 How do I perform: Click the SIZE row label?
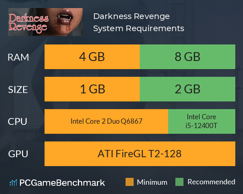point(18,90)
